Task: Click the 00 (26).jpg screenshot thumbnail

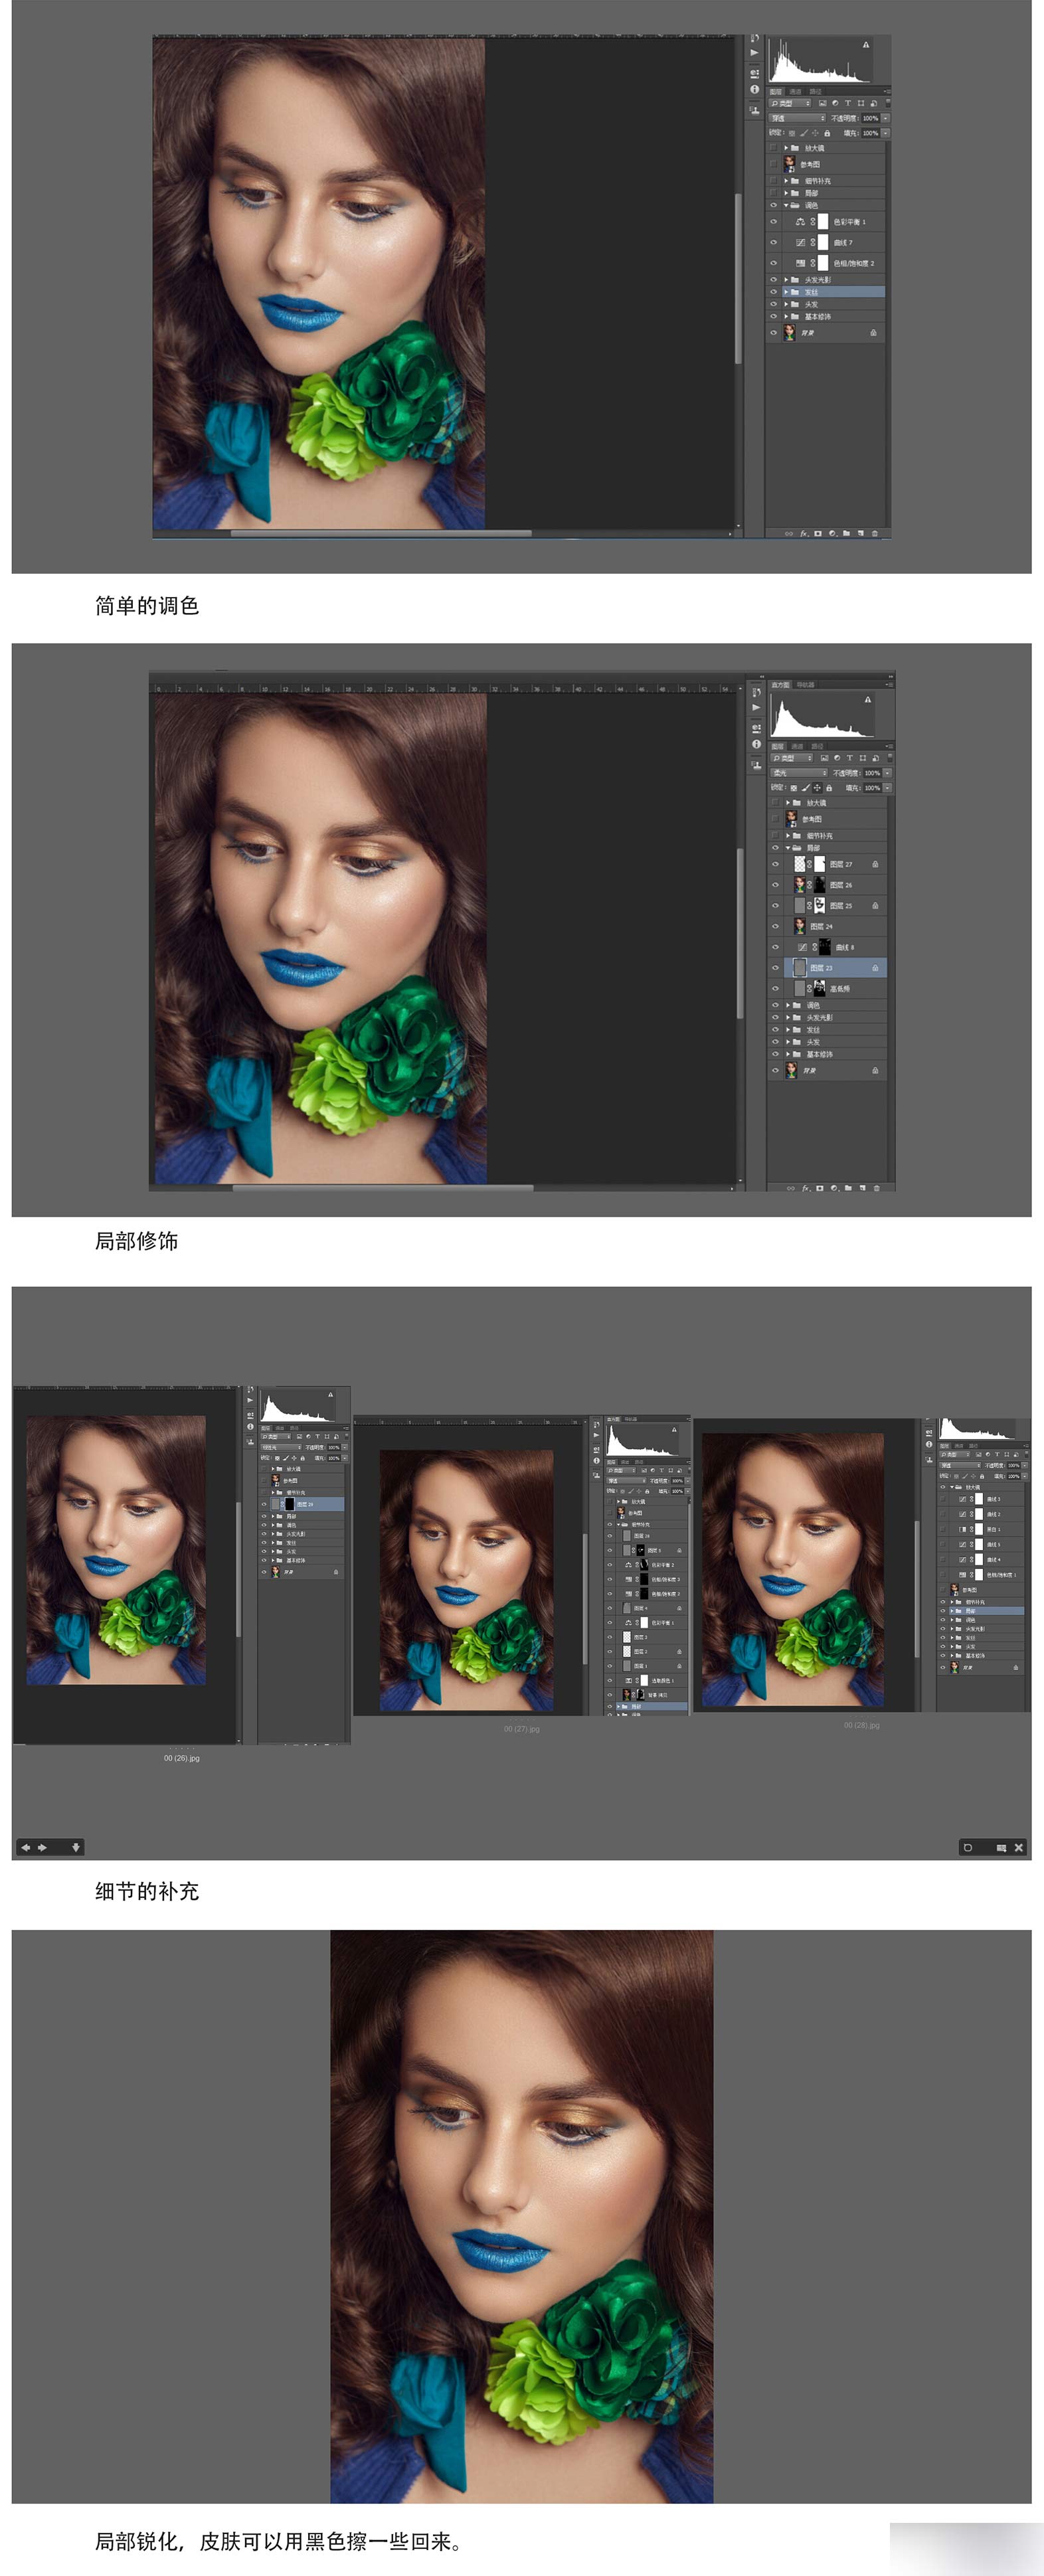Action: (x=182, y=1565)
